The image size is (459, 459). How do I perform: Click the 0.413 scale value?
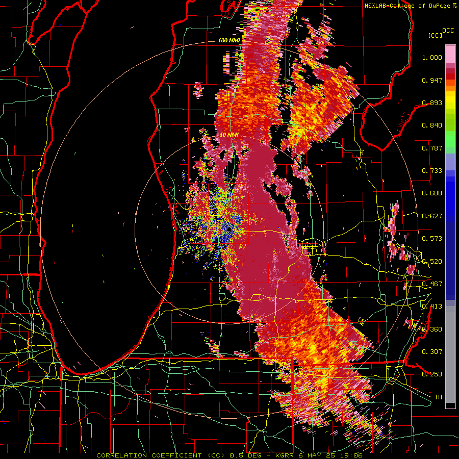click(x=432, y=307)
